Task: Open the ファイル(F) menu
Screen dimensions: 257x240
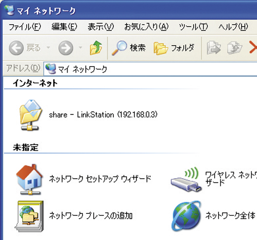Action: (x=25, y=27)
